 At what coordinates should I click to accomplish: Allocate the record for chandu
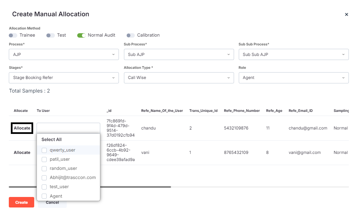point(22,128)
